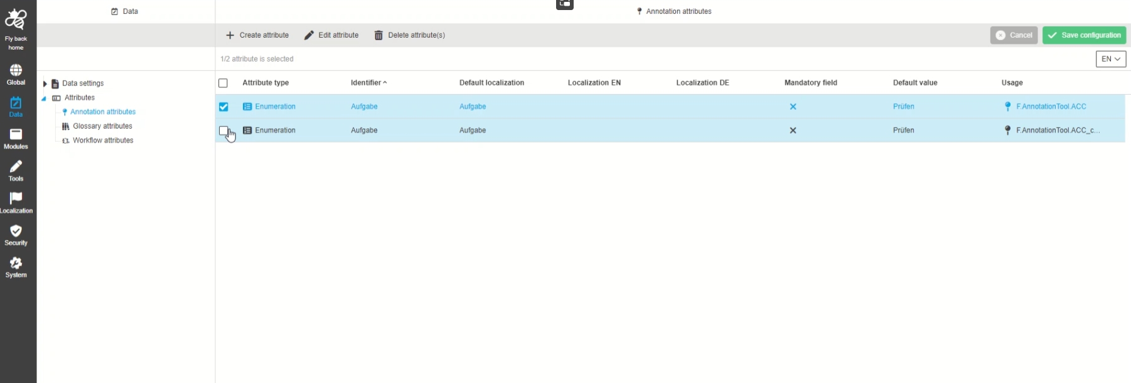Click Mandatory field column header
Screen dimensions: 1131x383
(x=811, y=83)
